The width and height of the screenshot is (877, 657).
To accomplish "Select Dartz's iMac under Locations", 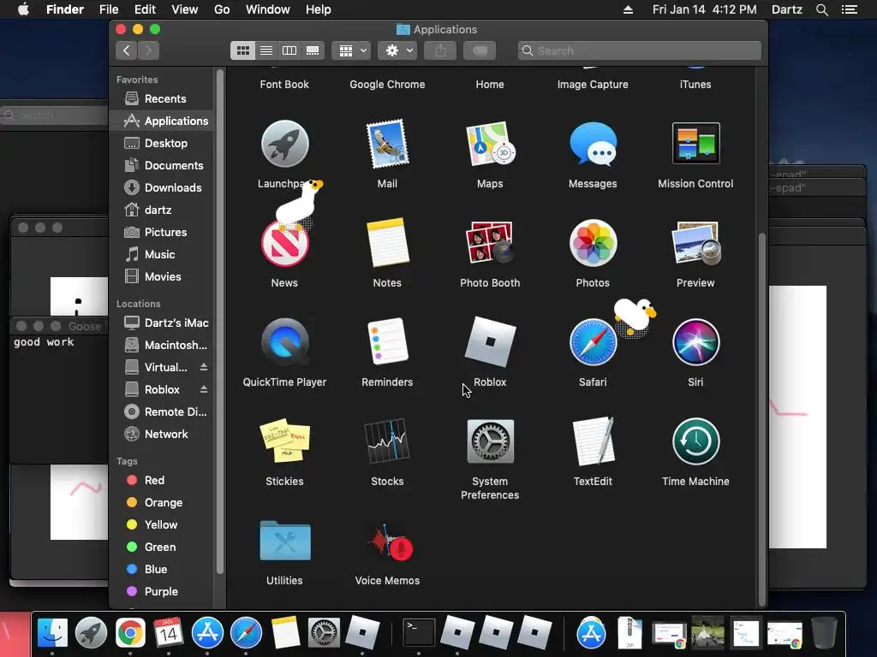I will (x=162, y=323).
